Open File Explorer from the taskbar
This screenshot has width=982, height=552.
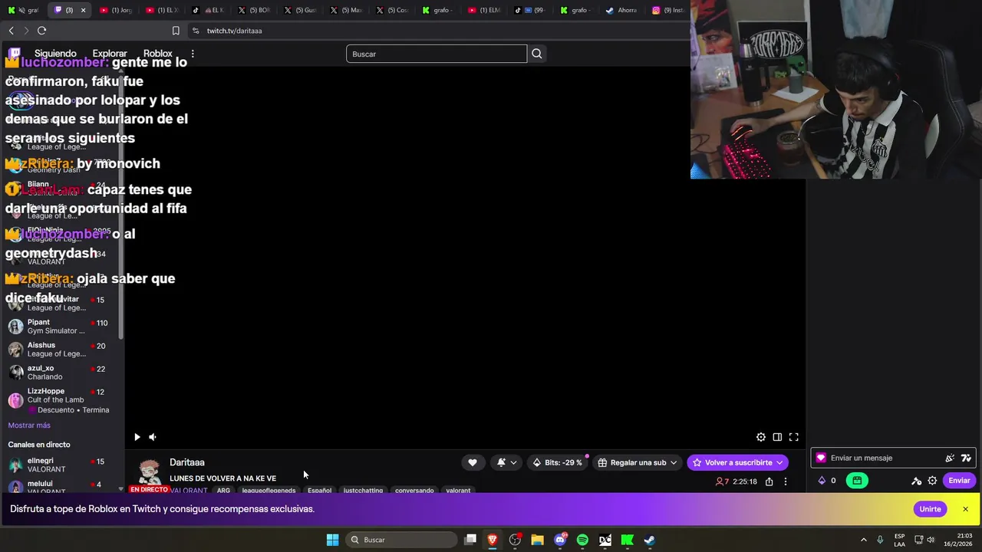click(x=537, y=540)
